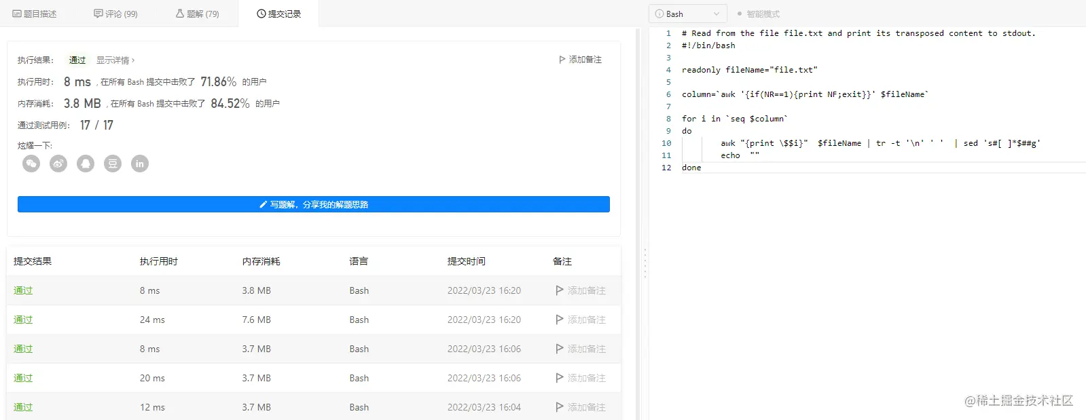Image resolution: width=1086 pixels, height=420 pixels.
Task: Click the panel divider drag handle
Action: click(x=645, y=263)
